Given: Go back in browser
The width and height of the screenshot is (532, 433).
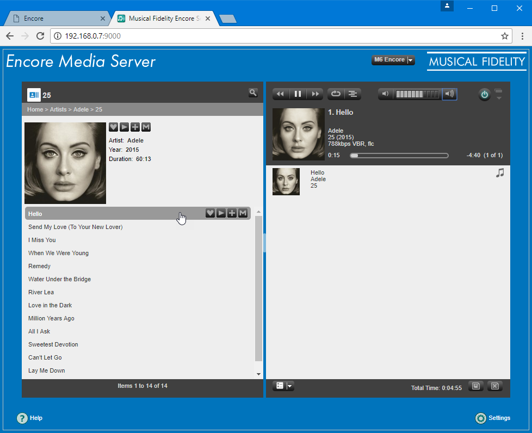Looking at the screenshot, I should pos(10,36).
